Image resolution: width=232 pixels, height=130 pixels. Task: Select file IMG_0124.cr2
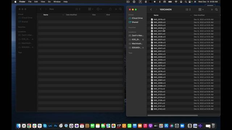click(x=159, y=97)
